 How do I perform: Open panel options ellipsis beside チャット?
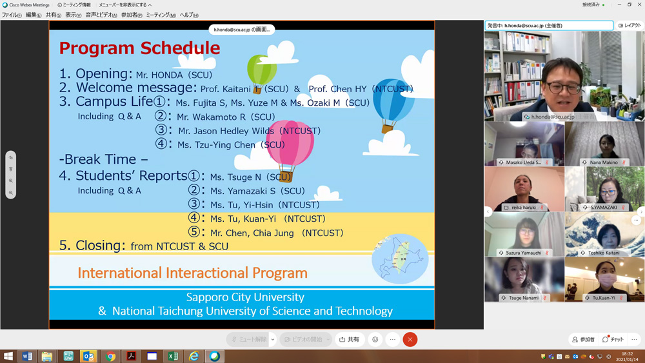[635, 340]
